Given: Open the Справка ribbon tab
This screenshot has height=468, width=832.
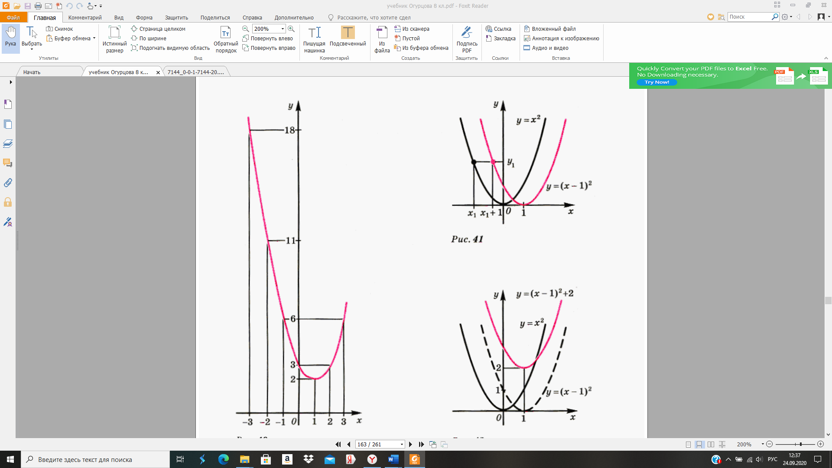Looking at the screenshot, I should pos(252,17).
